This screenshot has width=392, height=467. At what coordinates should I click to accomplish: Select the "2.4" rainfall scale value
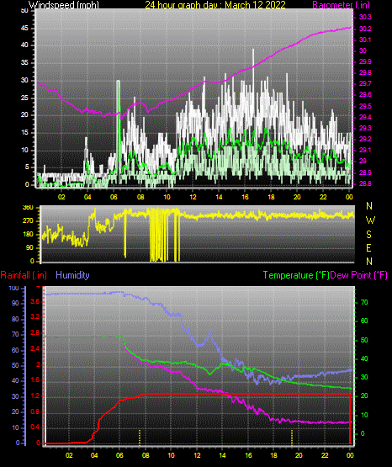(x=34, y=348)
